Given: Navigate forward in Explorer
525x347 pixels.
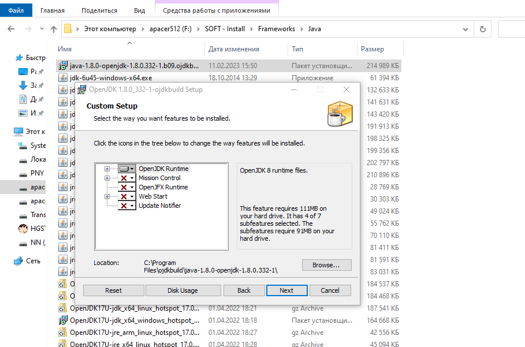Looking at the screenshot, I should click(28, 29).
